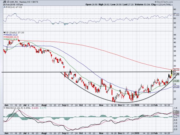Viewport: 180px width, 135px height.
Task: Click the 44 label on the price axis
Action: 175,35
